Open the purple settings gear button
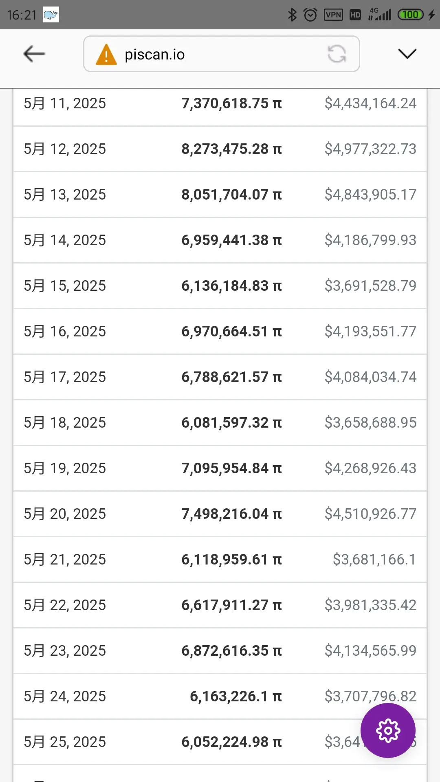This screenshot has height=782, width=440. tap(388, 731)
